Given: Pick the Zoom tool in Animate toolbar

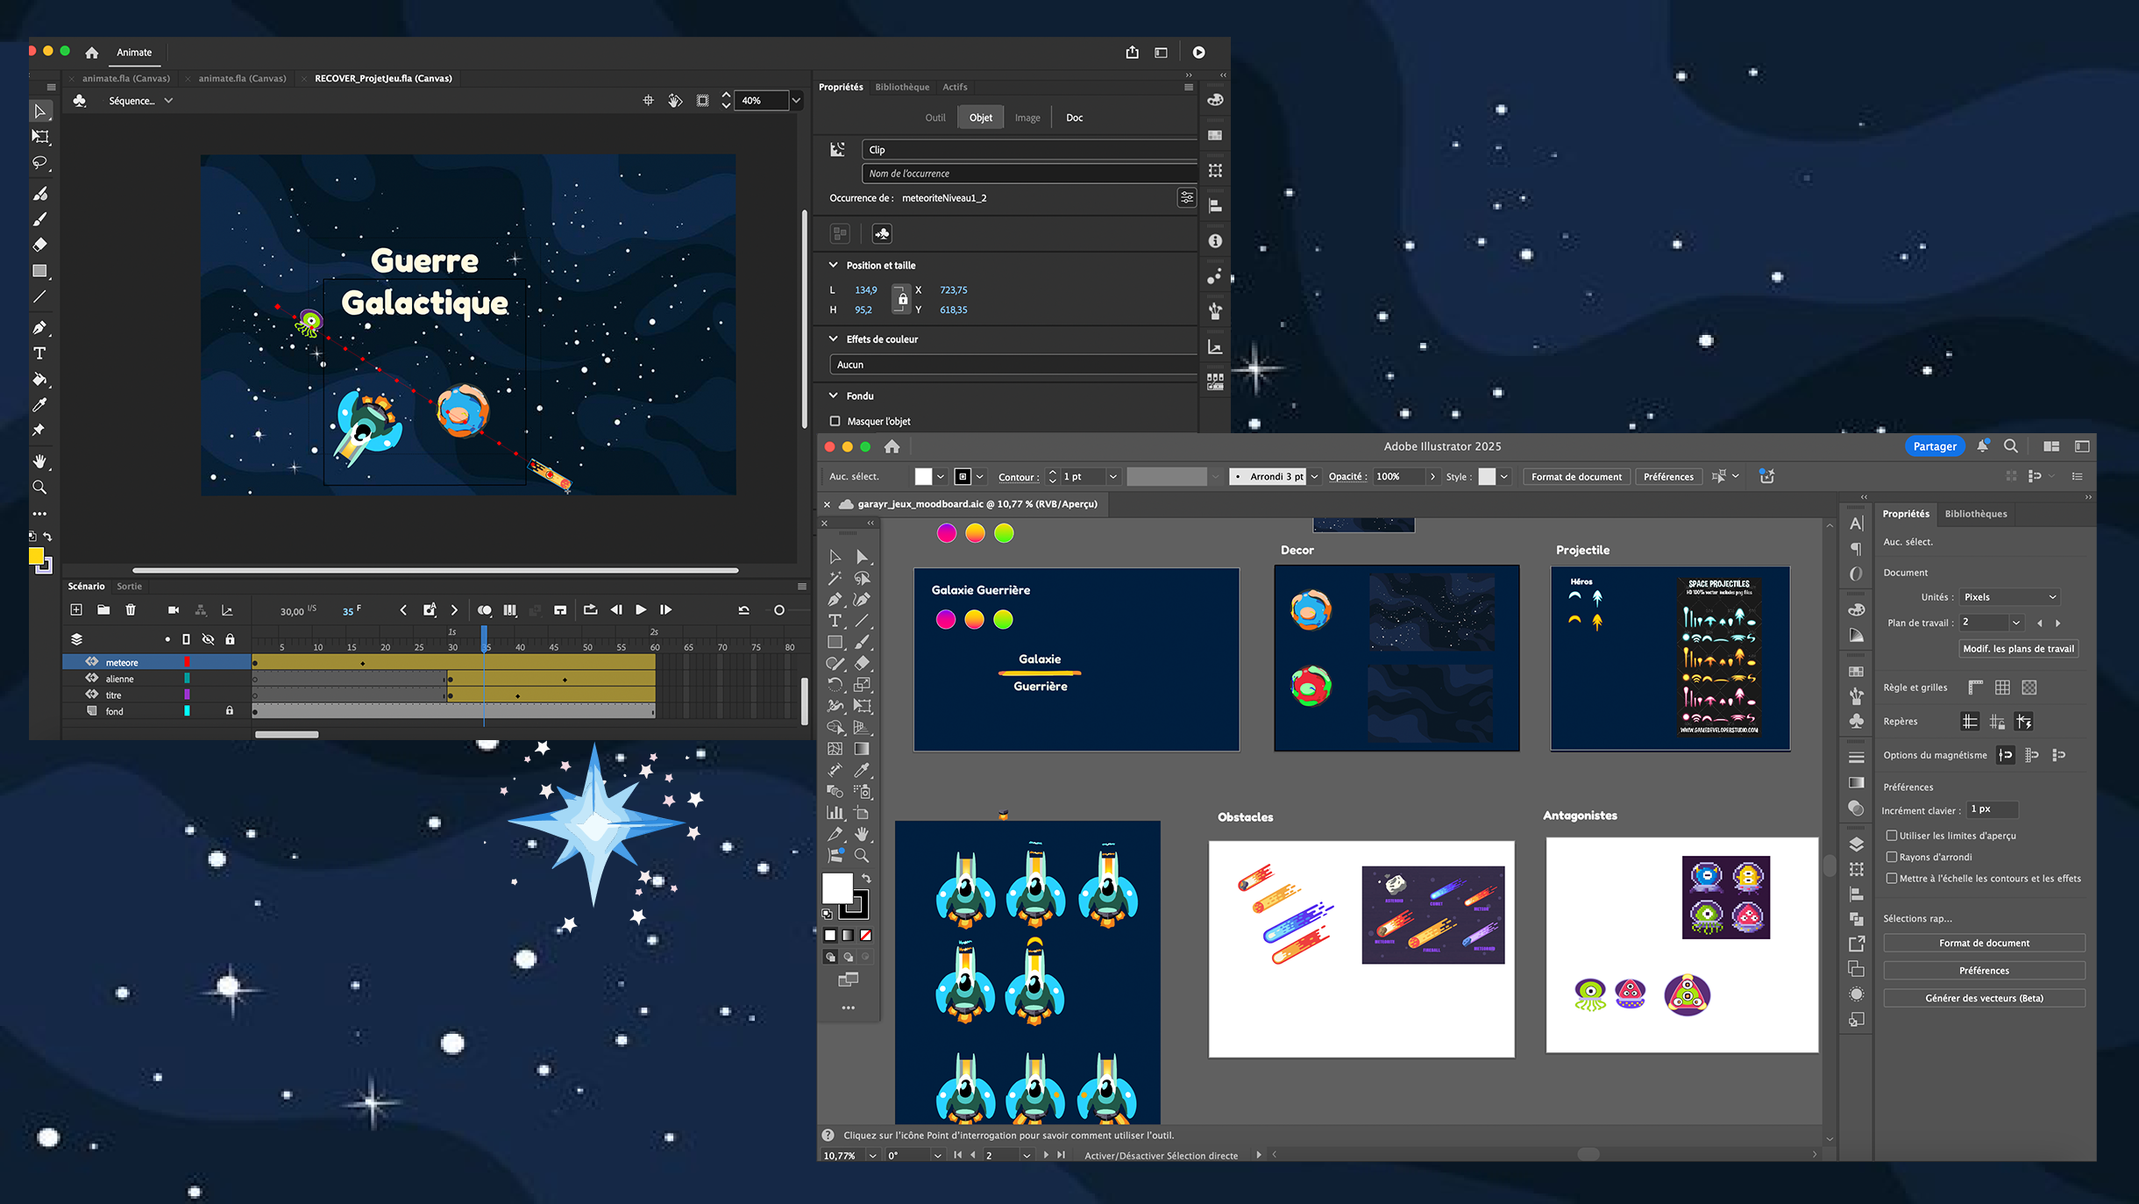Looking at the screenshot, I should click(39, 488).
